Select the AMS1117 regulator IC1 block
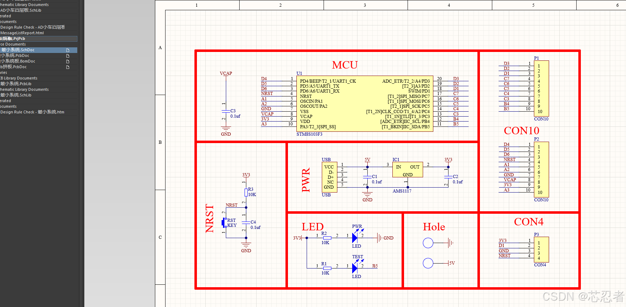 [408, 170]
